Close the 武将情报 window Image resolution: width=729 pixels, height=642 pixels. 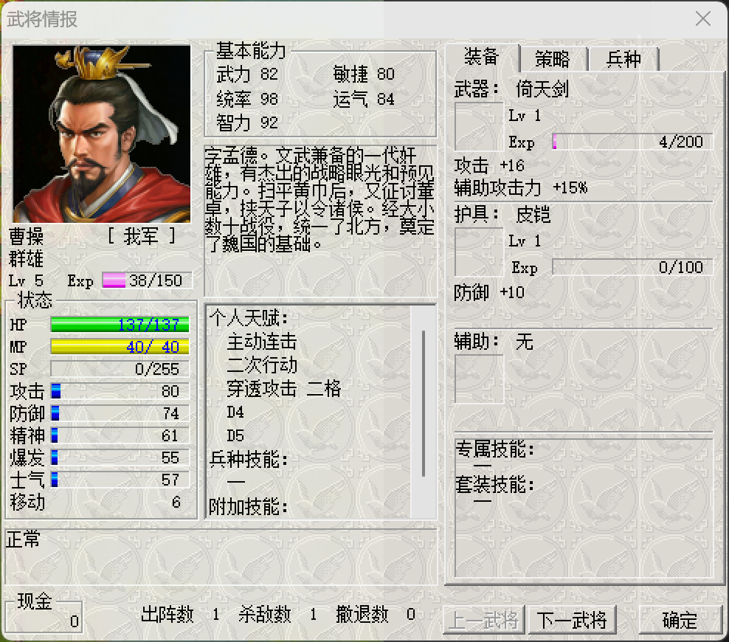click(703, 18)
